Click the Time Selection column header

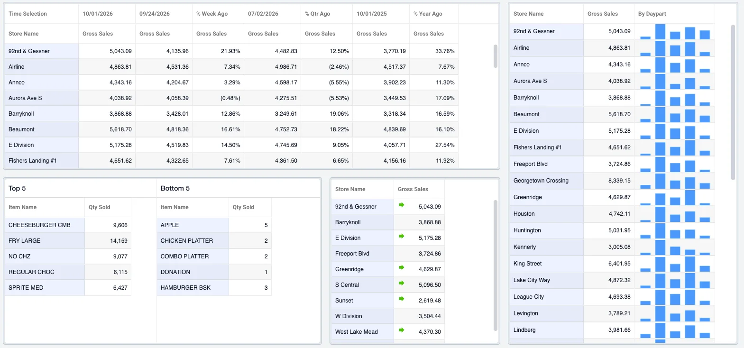[x=28, y=14]
